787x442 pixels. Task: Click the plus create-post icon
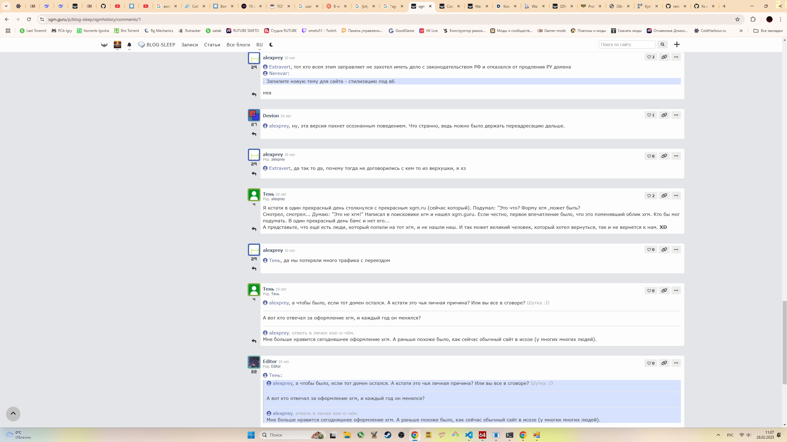pyautogui.click(x=677, y=45)
